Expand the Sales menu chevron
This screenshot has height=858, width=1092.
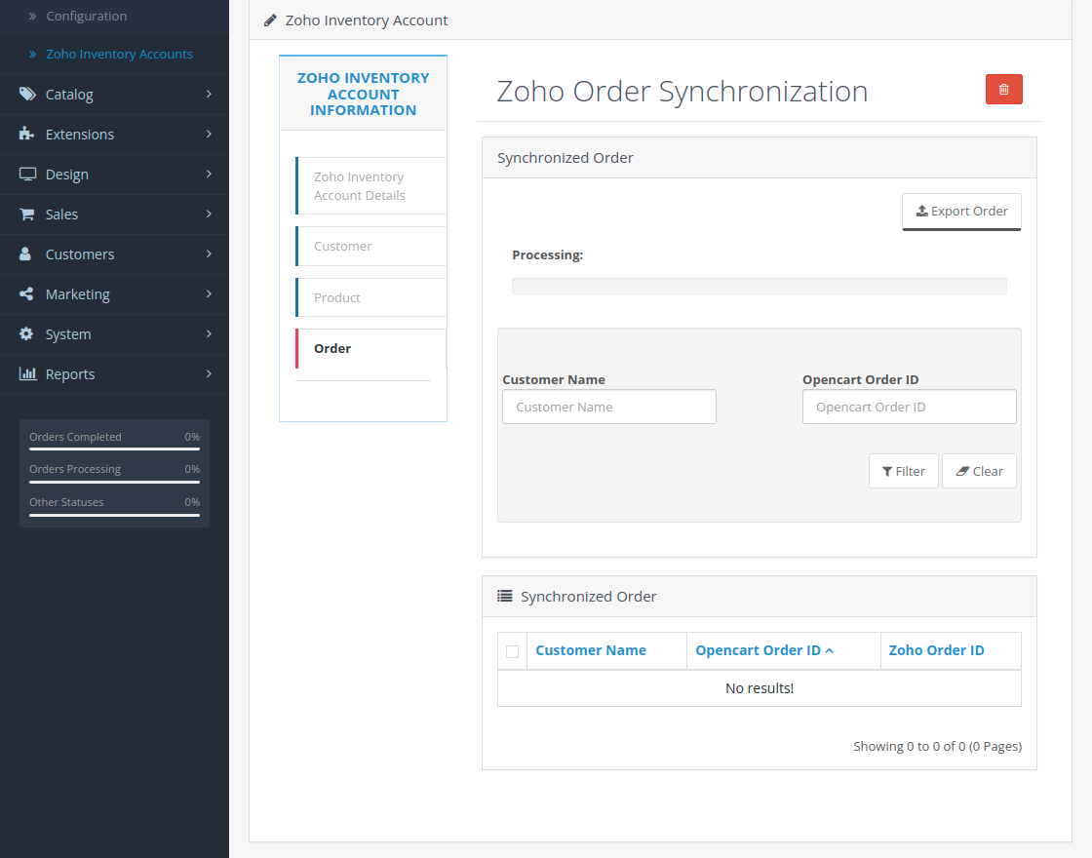click(x=208, y=214)
